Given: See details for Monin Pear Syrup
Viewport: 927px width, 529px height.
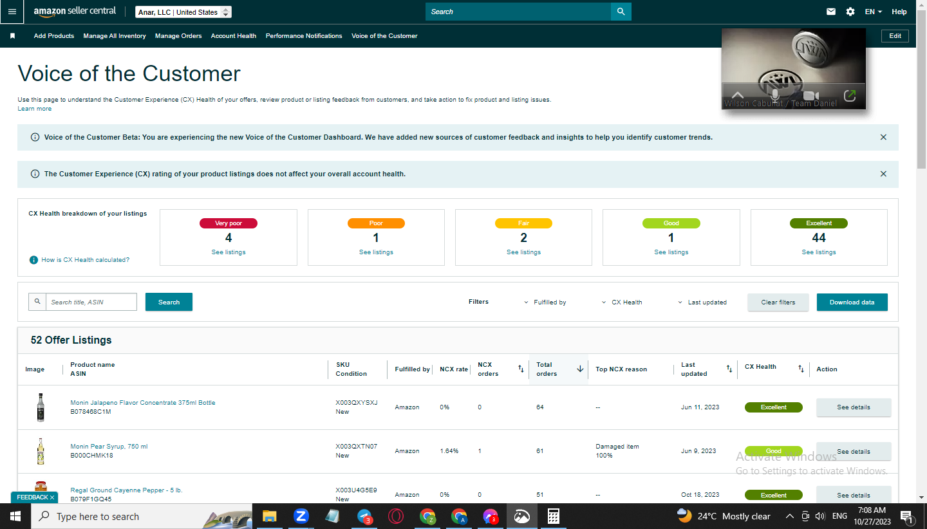Looking at the screenshot, I should click(854, 451).
